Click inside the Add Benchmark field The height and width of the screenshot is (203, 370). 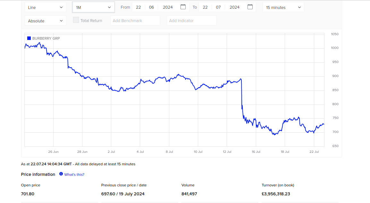point(135,20)
